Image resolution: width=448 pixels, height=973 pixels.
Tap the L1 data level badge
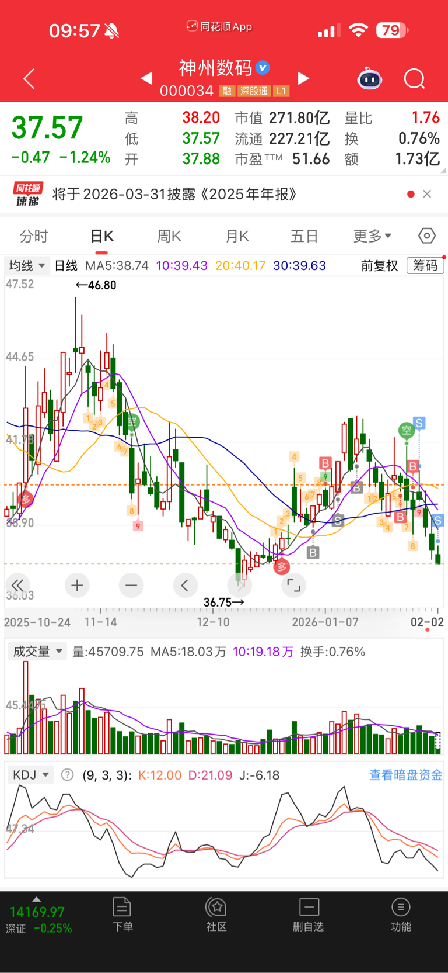click(x=281, y=91)
